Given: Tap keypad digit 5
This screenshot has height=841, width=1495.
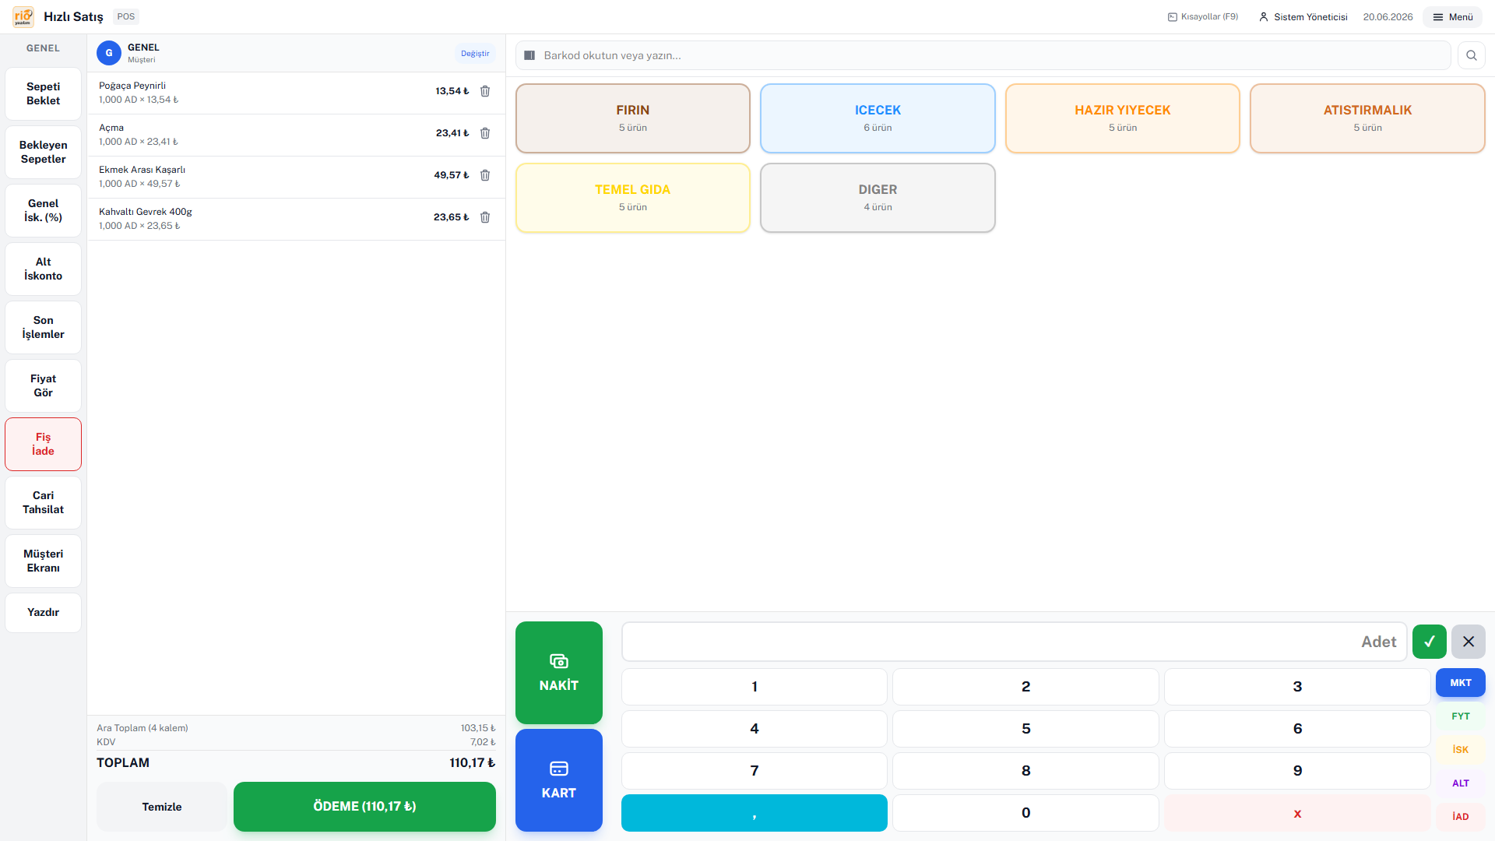Looking at the screenshot, I should pos(1025,729).
